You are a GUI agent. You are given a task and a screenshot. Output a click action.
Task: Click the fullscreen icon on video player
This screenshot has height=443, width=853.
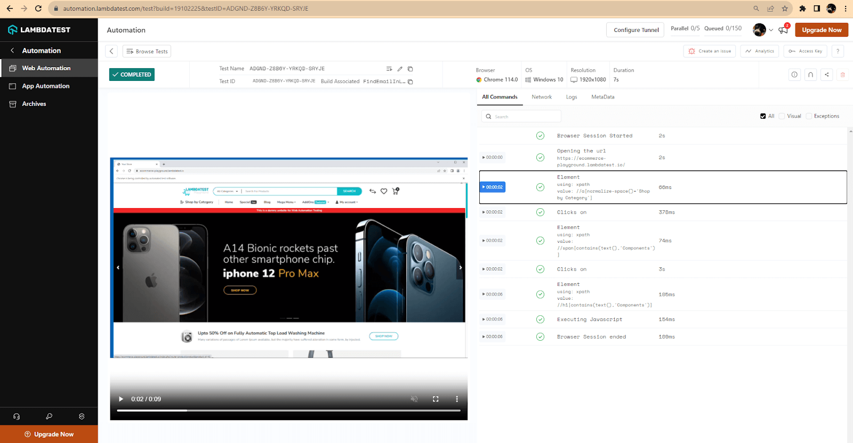pyautogui.click(x=436, y=399)
